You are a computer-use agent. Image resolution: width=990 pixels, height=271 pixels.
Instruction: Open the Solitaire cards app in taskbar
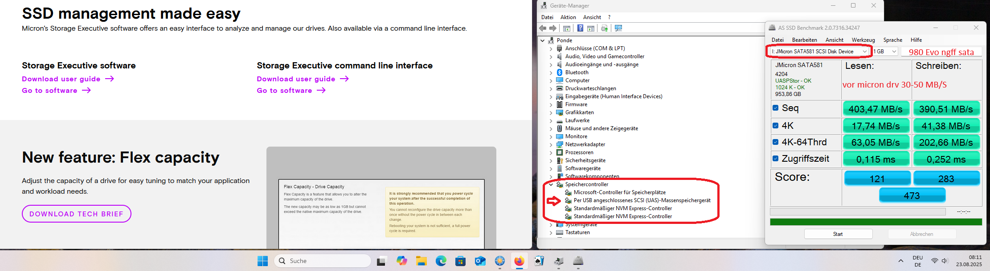click(539, 261)
